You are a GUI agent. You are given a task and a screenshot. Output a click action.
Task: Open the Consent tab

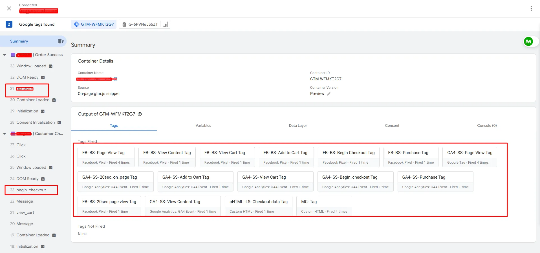point(392,126)
